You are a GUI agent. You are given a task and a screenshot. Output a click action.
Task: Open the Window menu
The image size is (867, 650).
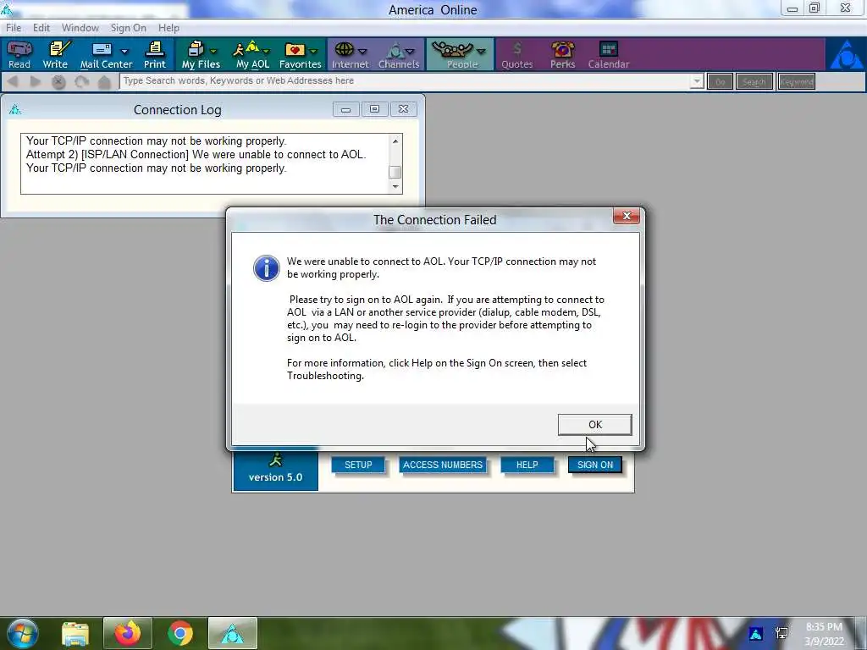(x=80, y=28)
